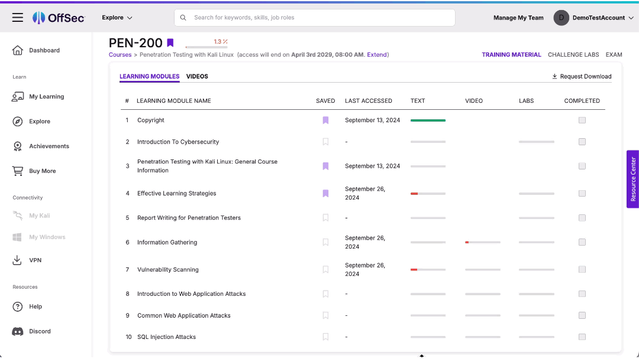Click the Buy More cart icon
Screen dimensions: 639x359
point(18,171)
